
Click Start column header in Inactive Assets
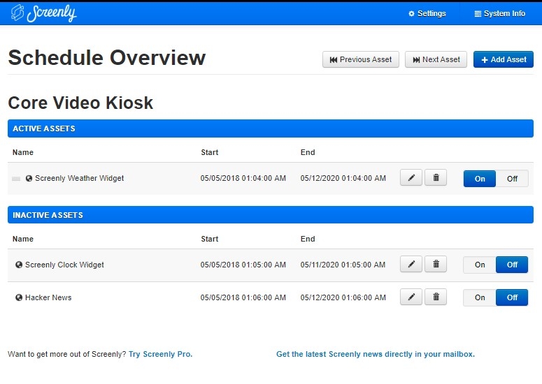click(x=210, y=239)
